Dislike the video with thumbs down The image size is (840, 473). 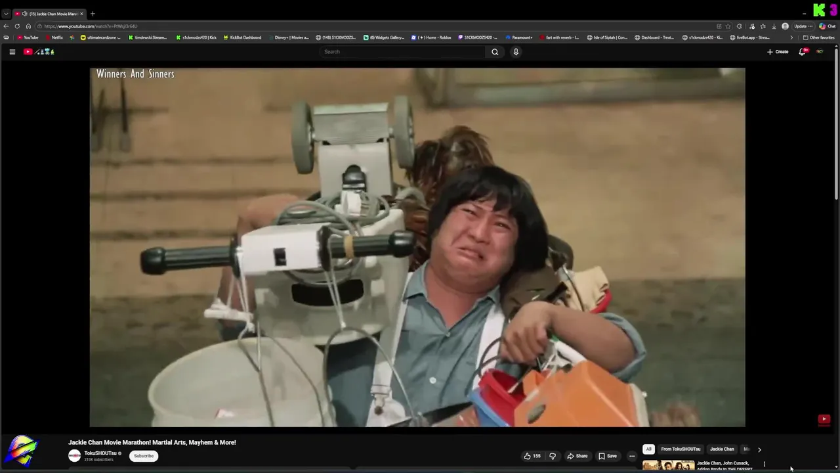pyautogui.click(x=553, y=456)
